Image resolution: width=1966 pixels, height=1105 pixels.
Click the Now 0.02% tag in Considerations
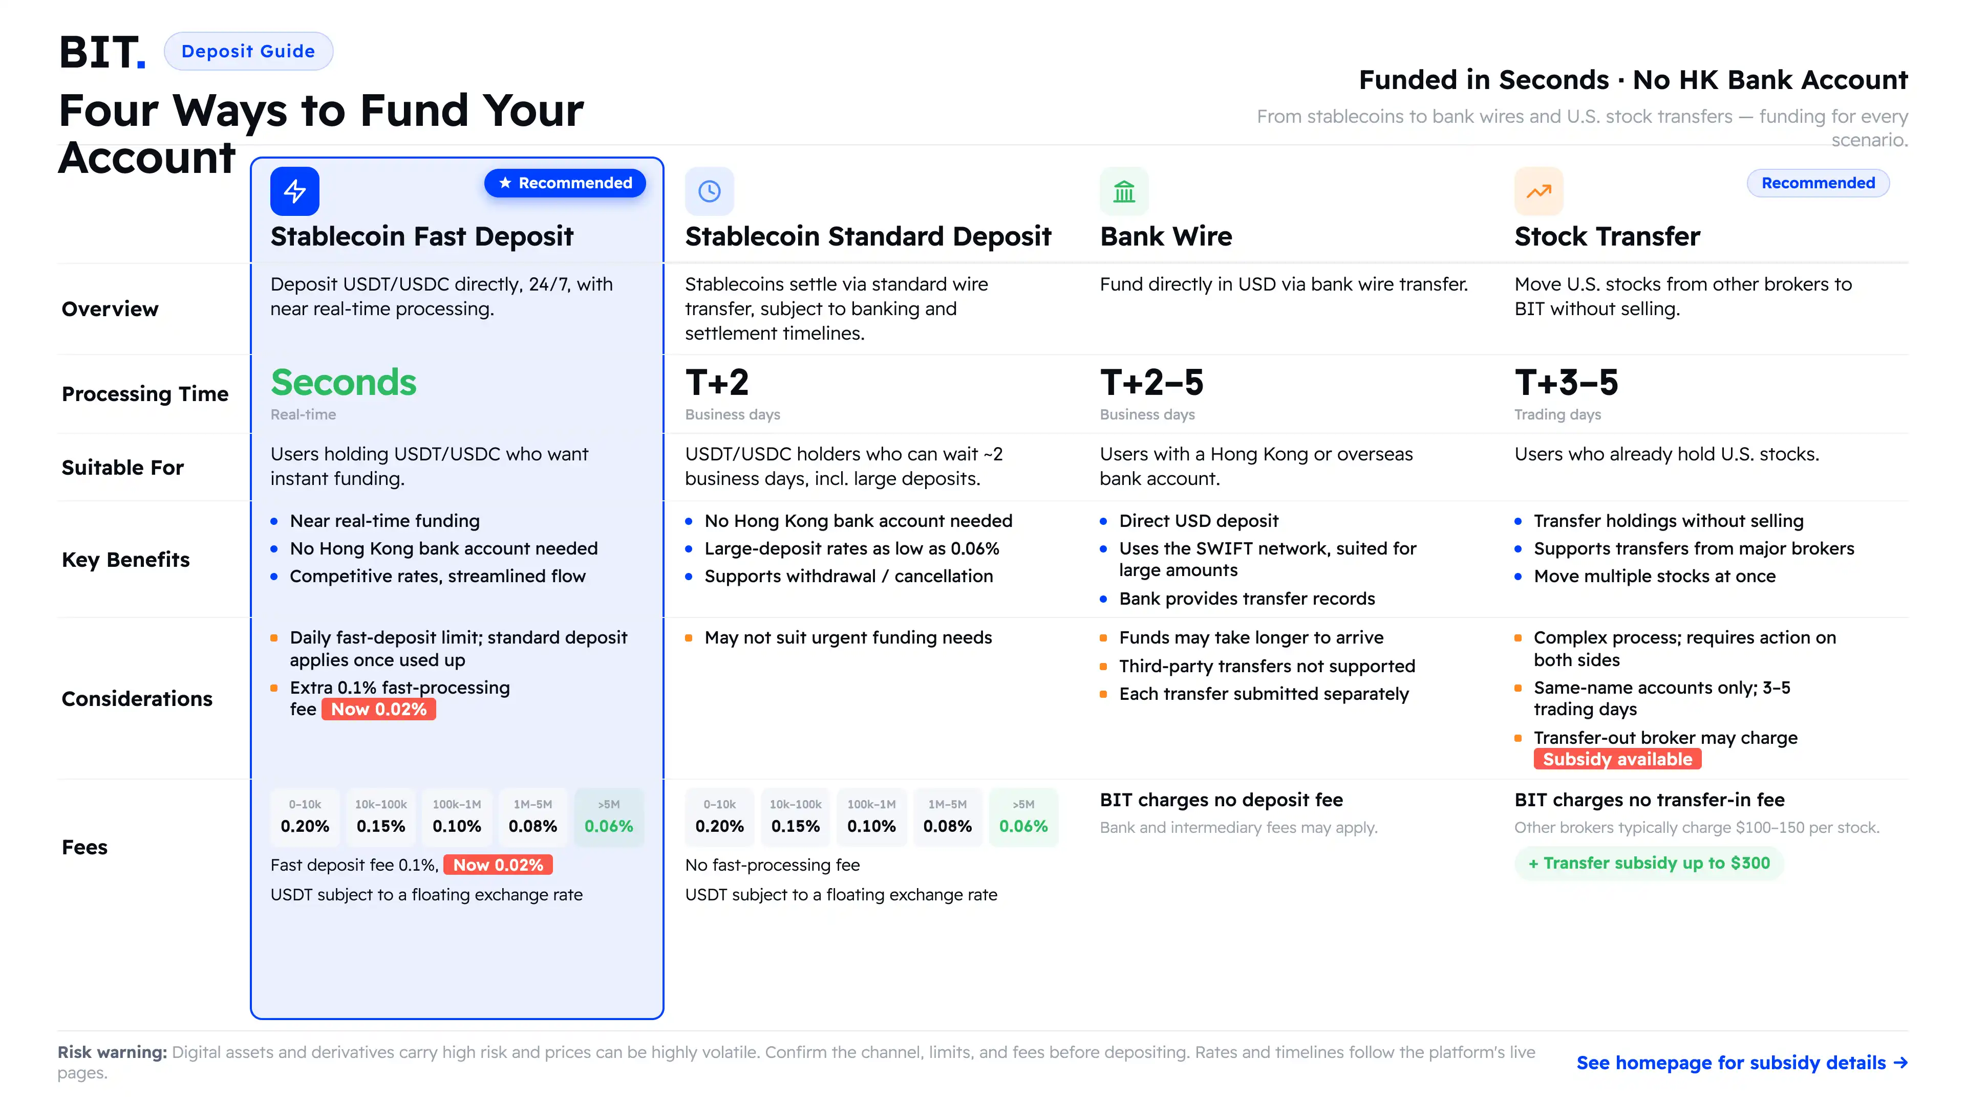tap(378, 709)
